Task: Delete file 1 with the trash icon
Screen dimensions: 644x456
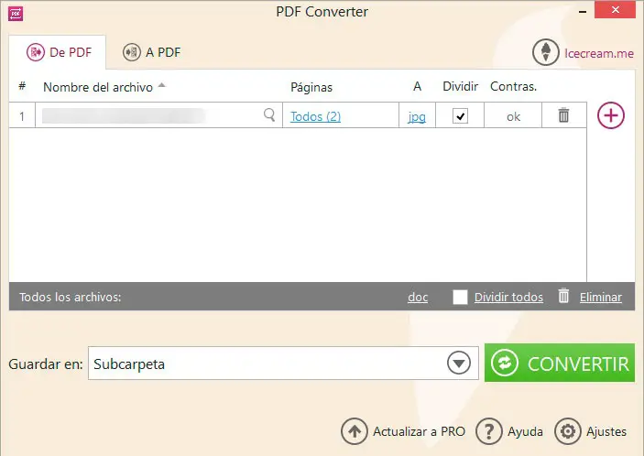Action: tap(564, 115)
